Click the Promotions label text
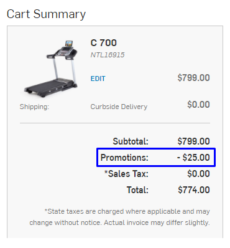 [x=124, y=158]
